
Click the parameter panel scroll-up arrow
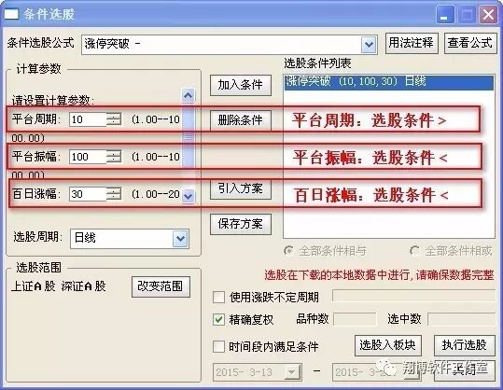pos(188,95)
